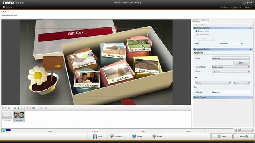Open the Text numbering dropdown
This screenshot has height=143, width=255.
coord(231,67)
